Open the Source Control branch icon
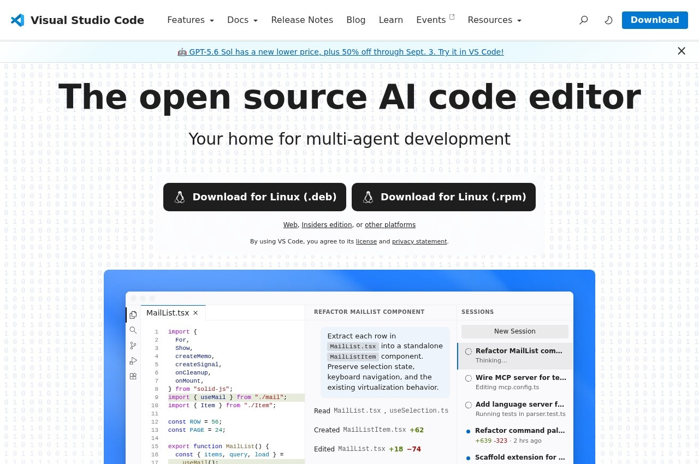699x464 pixels. [133, 346]
